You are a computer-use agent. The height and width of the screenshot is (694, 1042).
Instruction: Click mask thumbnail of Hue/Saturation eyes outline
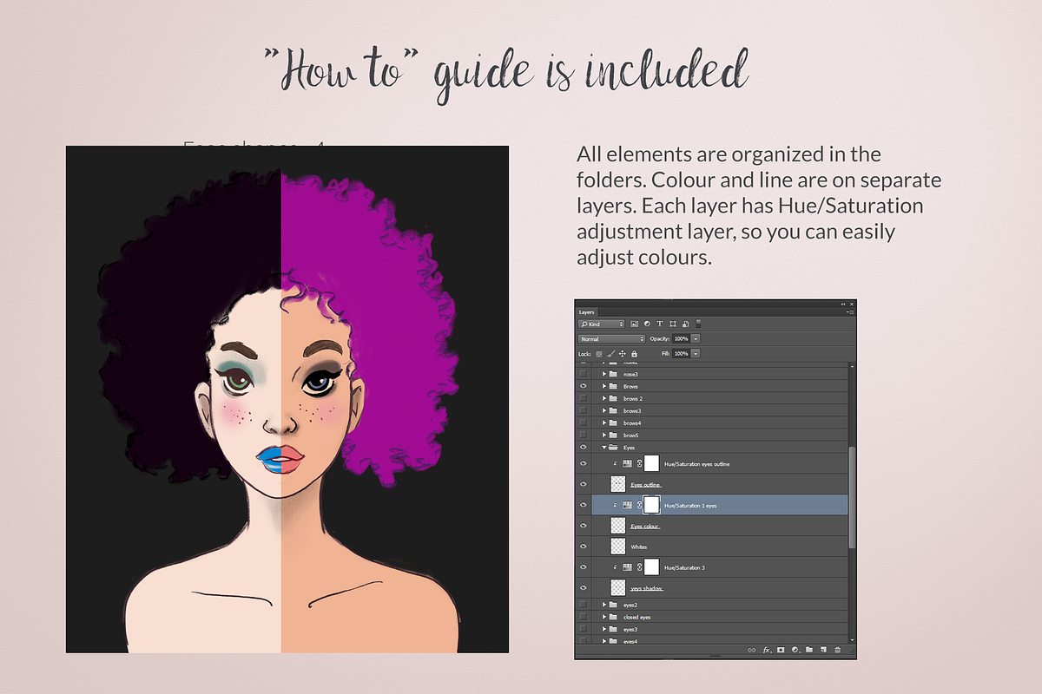click(651, 463)
